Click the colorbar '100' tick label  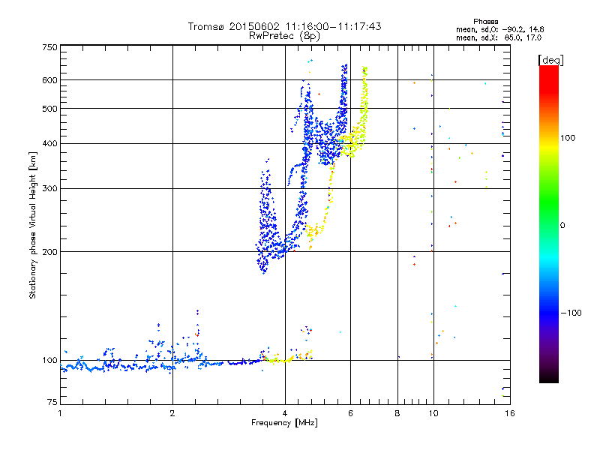click(568, 138)
